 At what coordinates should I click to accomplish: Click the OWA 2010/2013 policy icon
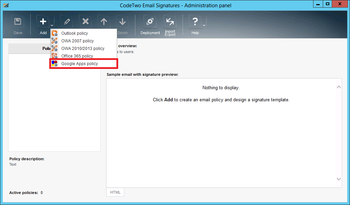coord(54,49)
